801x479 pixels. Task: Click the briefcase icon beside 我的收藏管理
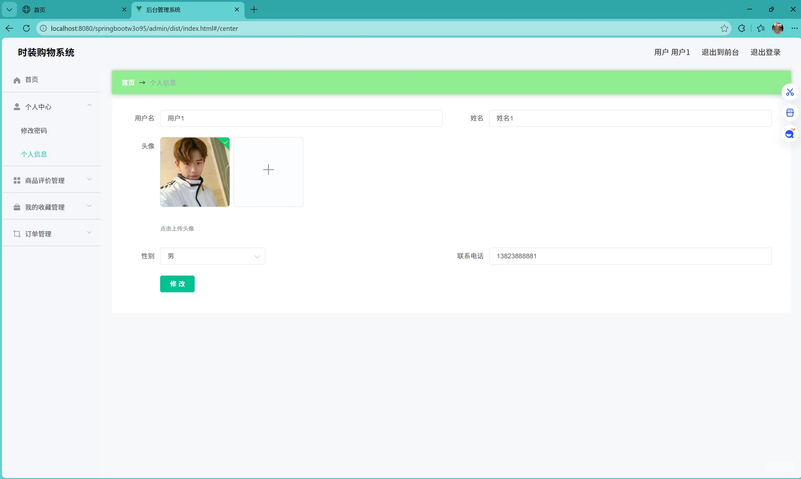17,207
